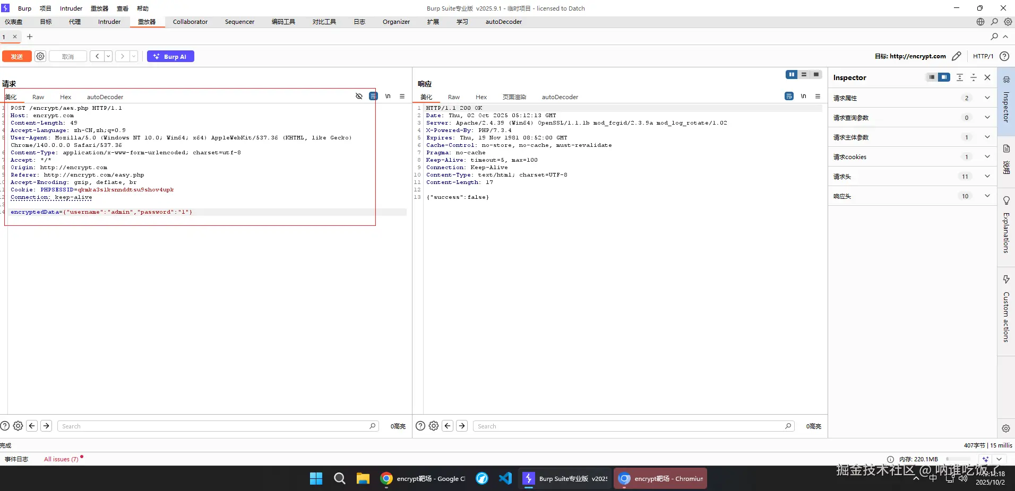Open Repeater help question mark icon
Viewport: 1015px width, 491px height.
coord(1004,56)
